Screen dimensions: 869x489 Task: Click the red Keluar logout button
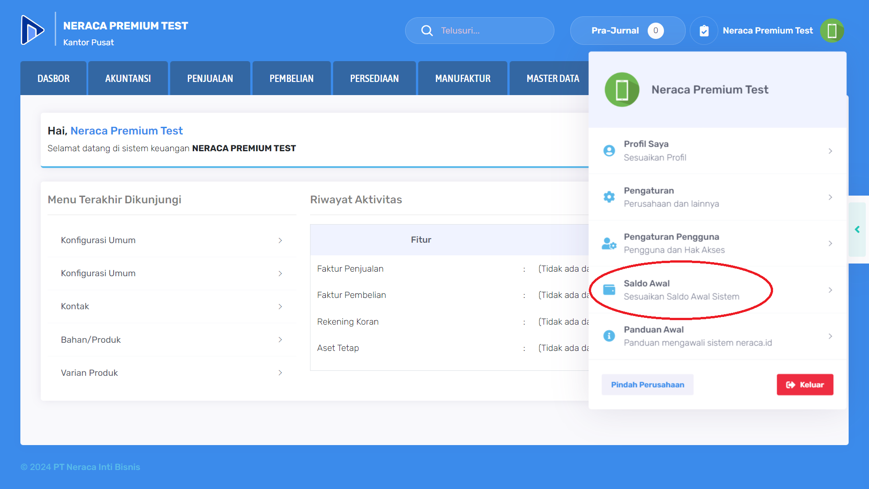coord(805,384)
